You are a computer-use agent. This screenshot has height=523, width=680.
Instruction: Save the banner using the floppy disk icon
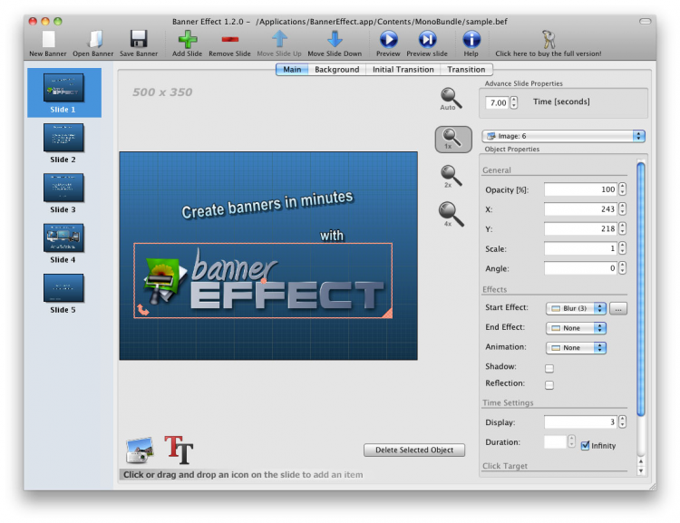pos(139,39)
